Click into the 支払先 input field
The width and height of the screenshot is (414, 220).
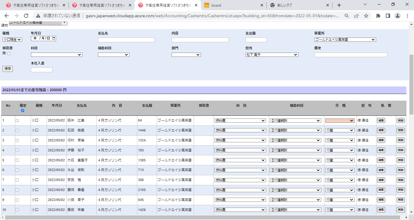[126, 40]
